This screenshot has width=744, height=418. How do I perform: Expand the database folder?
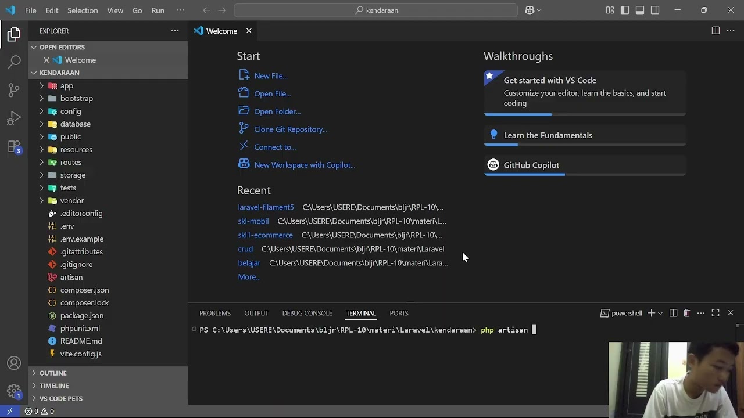click(x=108, y=124)
